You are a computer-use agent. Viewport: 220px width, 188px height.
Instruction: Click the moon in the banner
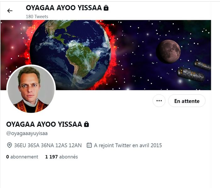(x=168, y=52)
